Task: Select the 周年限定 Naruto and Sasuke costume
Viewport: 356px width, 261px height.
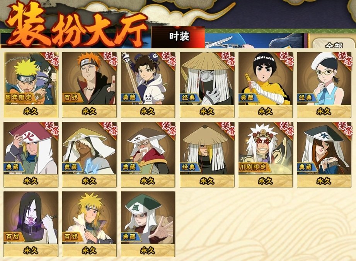Action: click(x=31, y=85)
